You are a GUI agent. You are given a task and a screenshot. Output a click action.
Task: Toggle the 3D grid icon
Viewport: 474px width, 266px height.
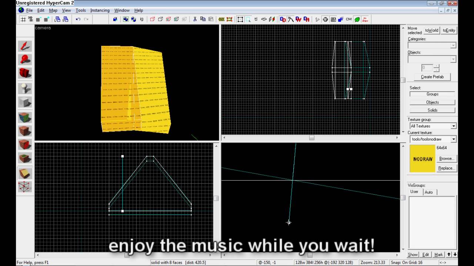31,19
